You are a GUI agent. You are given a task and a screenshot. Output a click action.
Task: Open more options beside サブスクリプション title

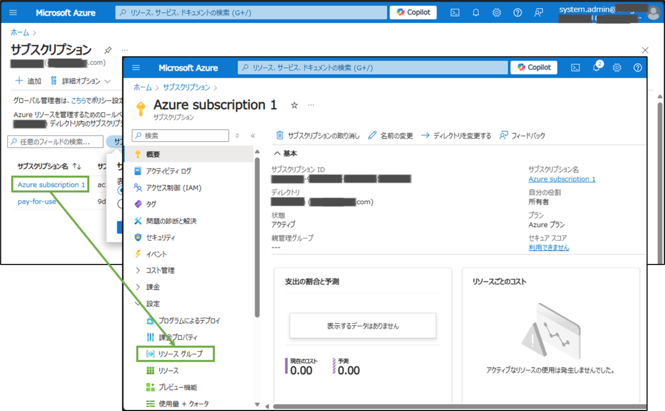[125, 50]
